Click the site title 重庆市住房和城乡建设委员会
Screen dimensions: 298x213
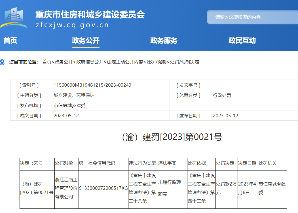pyautogui.click(x=90, y=14)
